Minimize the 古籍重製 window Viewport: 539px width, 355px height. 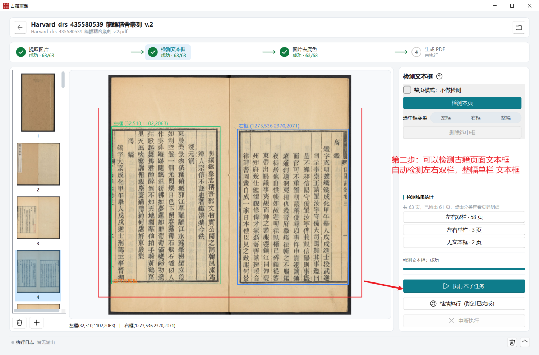click(495, 6)
